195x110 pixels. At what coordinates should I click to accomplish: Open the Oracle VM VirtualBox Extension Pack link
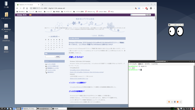click(87, 72)
